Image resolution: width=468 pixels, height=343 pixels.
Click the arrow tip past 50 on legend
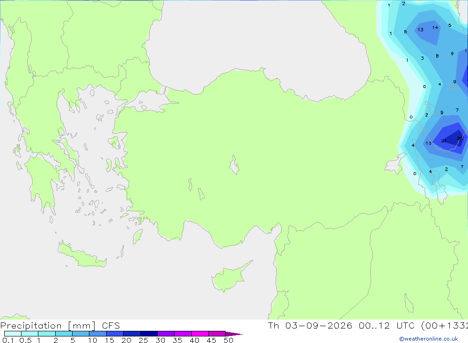(x=234, y=334)
